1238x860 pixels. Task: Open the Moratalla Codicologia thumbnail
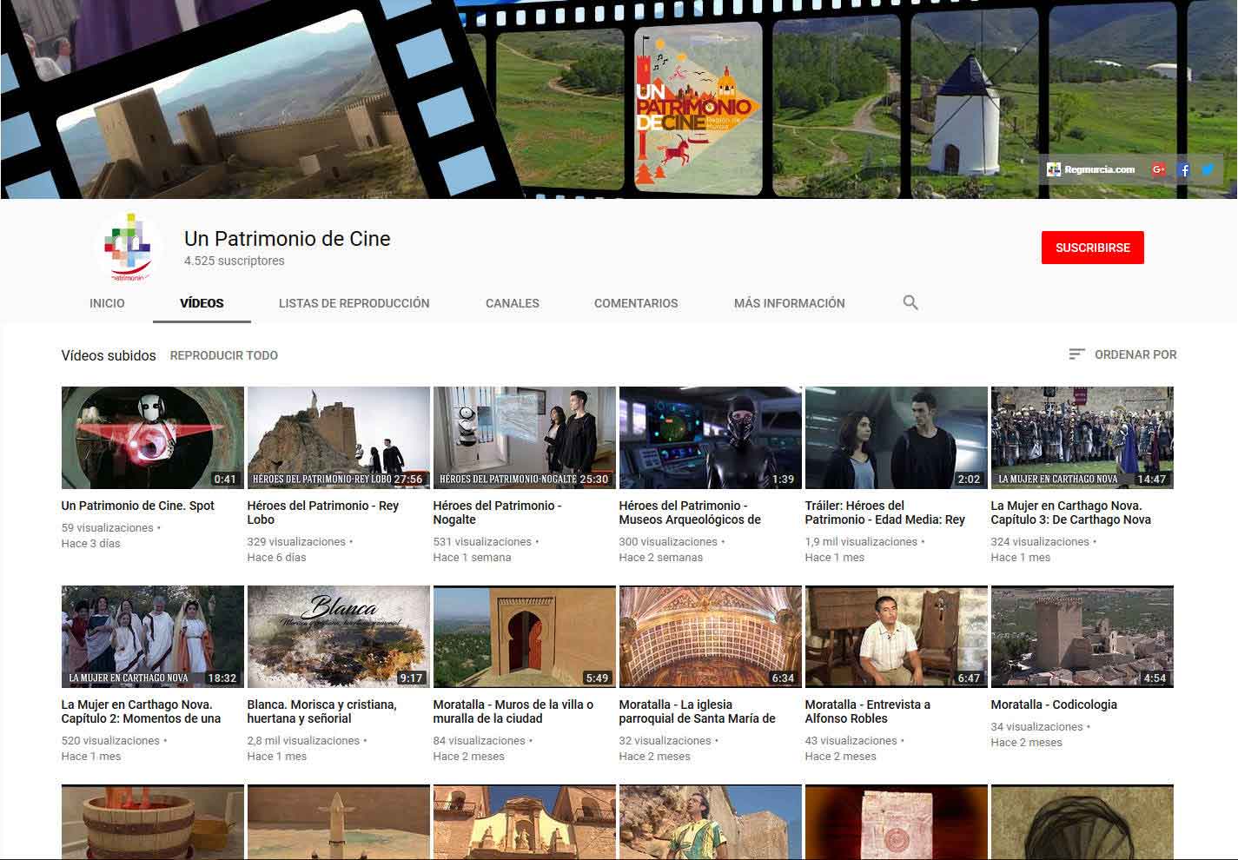coord(1082,637)
